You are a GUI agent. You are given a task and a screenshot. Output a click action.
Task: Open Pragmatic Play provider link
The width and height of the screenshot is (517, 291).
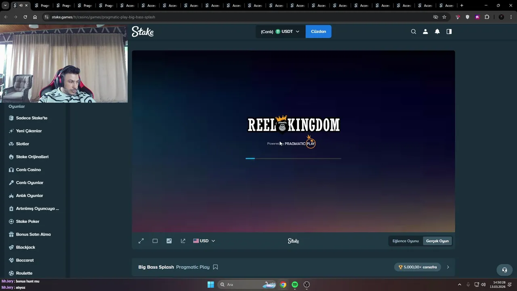coord(193,267)
